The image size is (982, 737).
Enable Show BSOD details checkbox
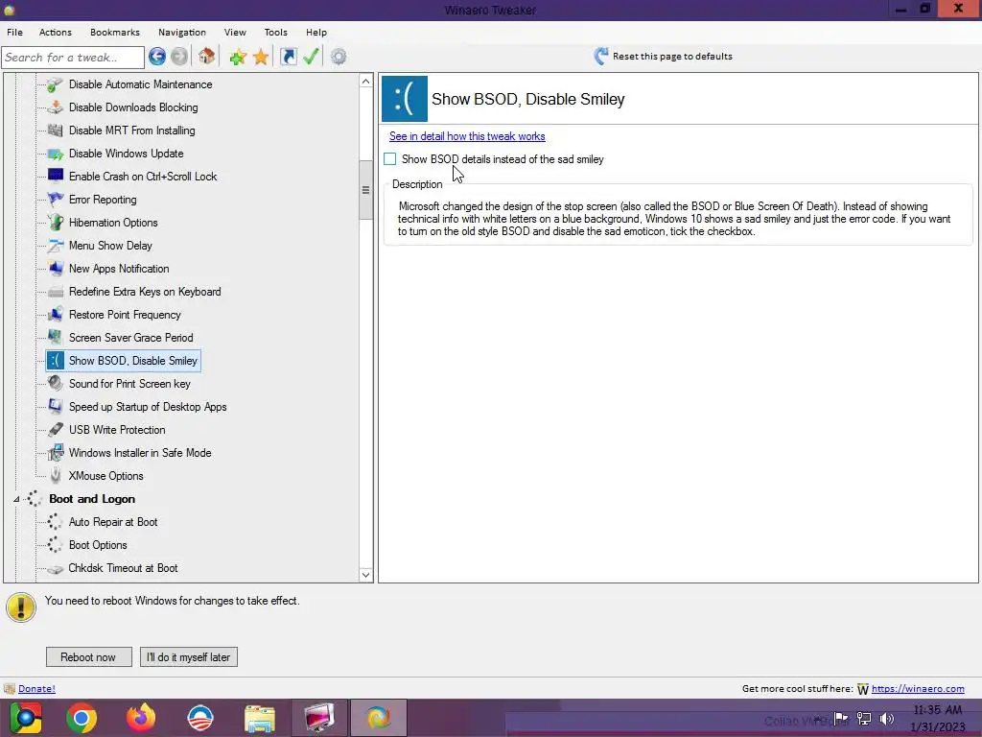[390, 159]
